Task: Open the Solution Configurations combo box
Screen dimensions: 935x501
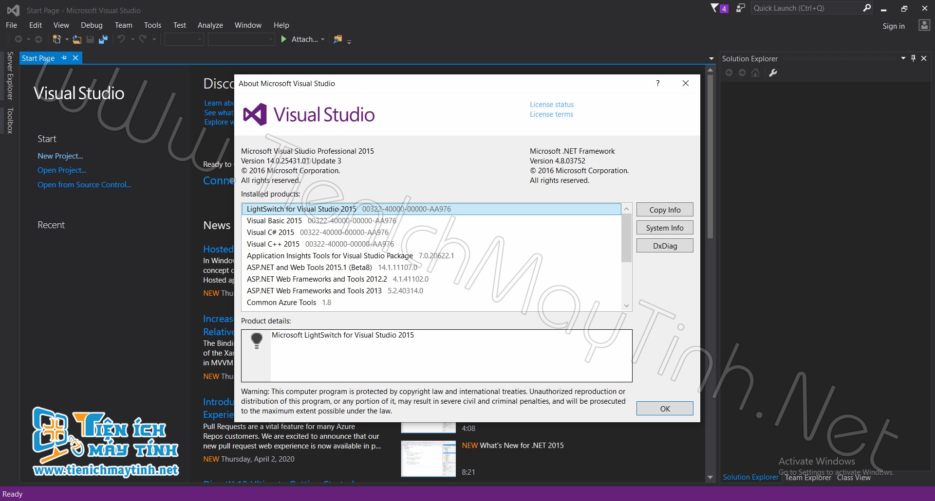Action: (x=184, y=39)
